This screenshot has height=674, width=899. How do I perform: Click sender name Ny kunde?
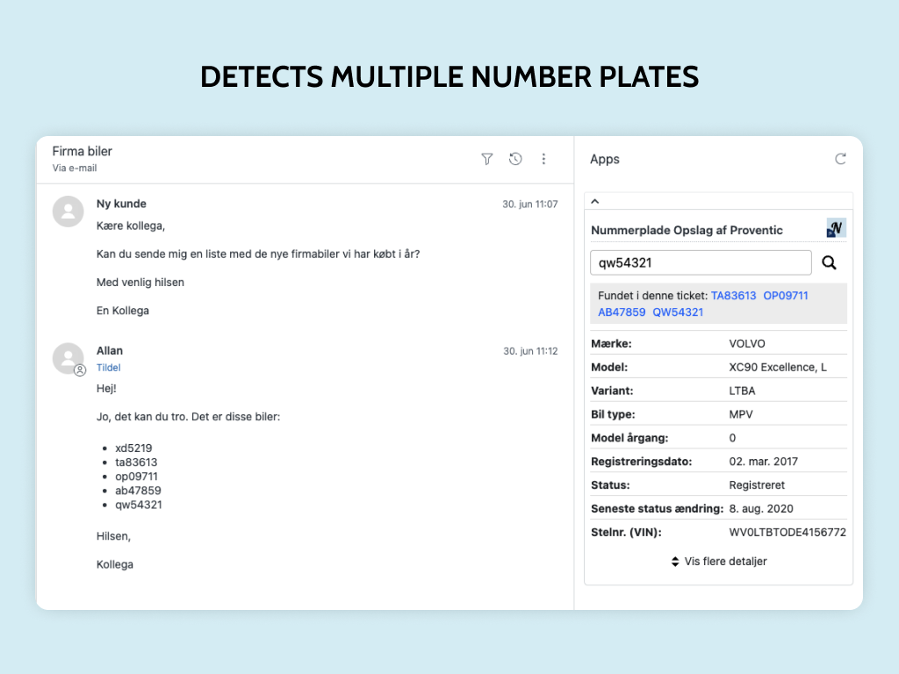(x=121, y=204)
